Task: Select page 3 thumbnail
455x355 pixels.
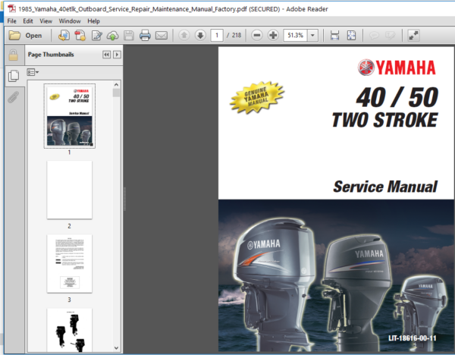Action: pyautogui.click(x=69, y=263)
